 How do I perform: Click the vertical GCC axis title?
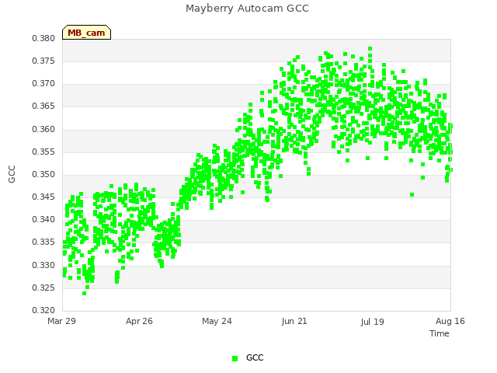pos(12,174)
